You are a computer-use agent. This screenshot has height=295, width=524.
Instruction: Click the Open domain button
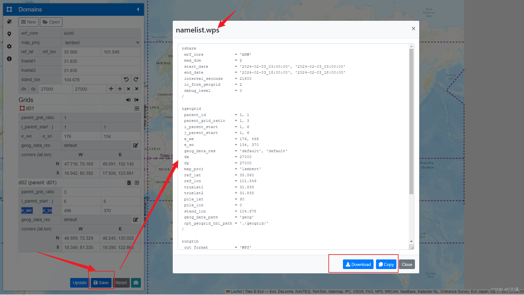(51, 22)
